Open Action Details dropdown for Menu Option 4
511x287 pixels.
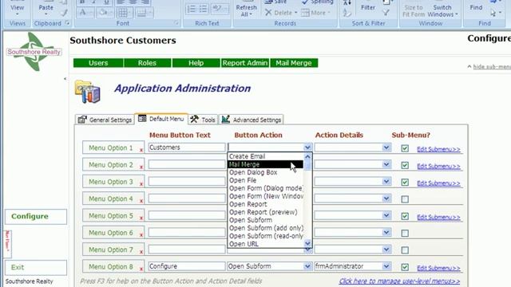(x=386, y=199)
